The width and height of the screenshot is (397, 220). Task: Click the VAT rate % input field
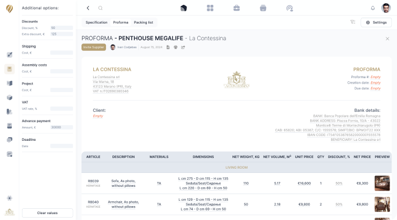[x=62, y=109]
